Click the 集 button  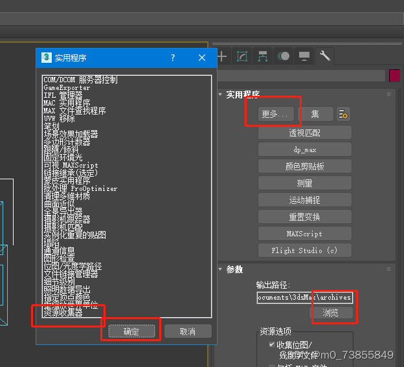pos(315,114)
